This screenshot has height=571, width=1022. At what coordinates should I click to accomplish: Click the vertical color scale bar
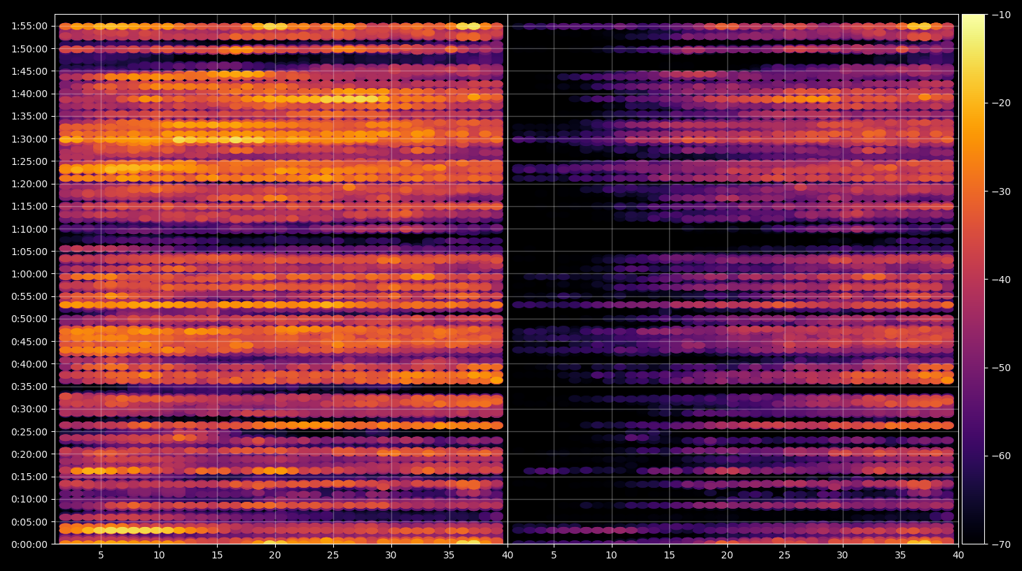[x=973, y=279]
